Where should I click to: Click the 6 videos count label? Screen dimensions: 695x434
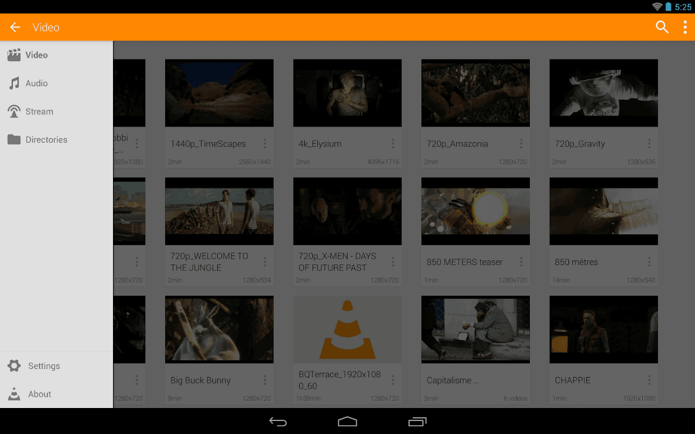tap(515, 398)
